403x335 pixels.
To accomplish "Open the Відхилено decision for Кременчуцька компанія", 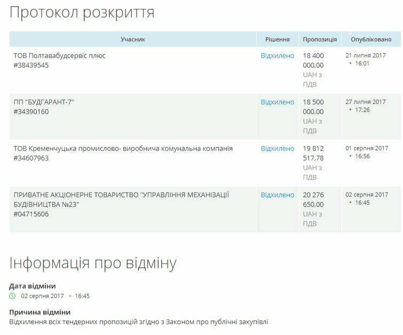I will click(278, 148).
